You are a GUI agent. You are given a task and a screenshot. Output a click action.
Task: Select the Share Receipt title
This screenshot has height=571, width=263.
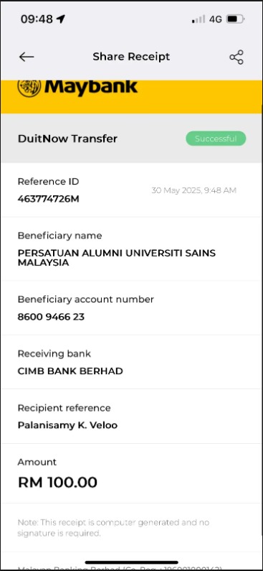[x=131, y=57]
